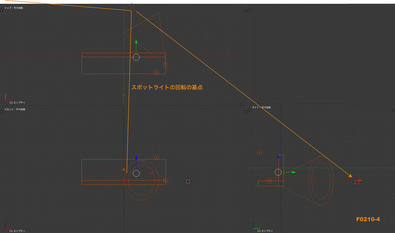Image resolution: width=395 pixels, height=233 pixels.
Task: Select the spot cone ellipse outline in Right view
Action: (321, 181)
